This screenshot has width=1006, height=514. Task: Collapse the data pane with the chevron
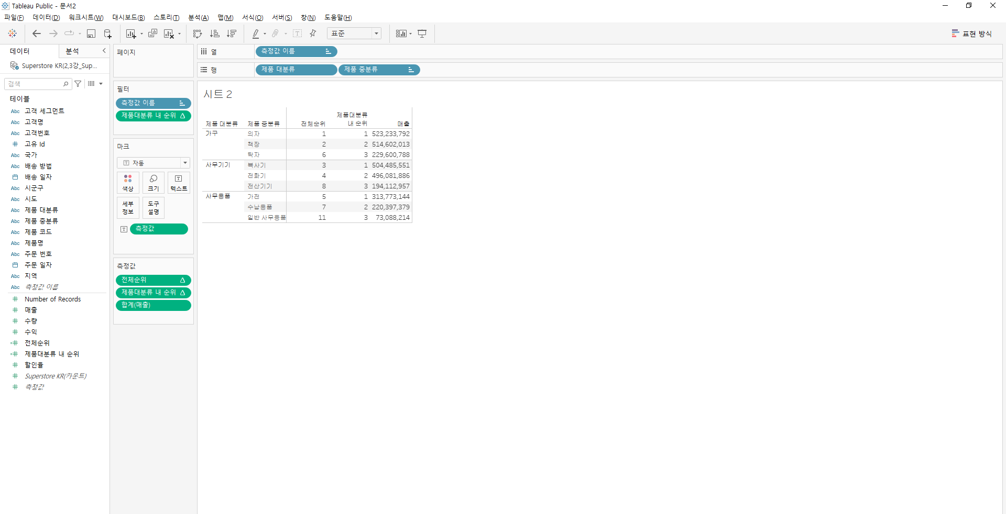[104, 51]
